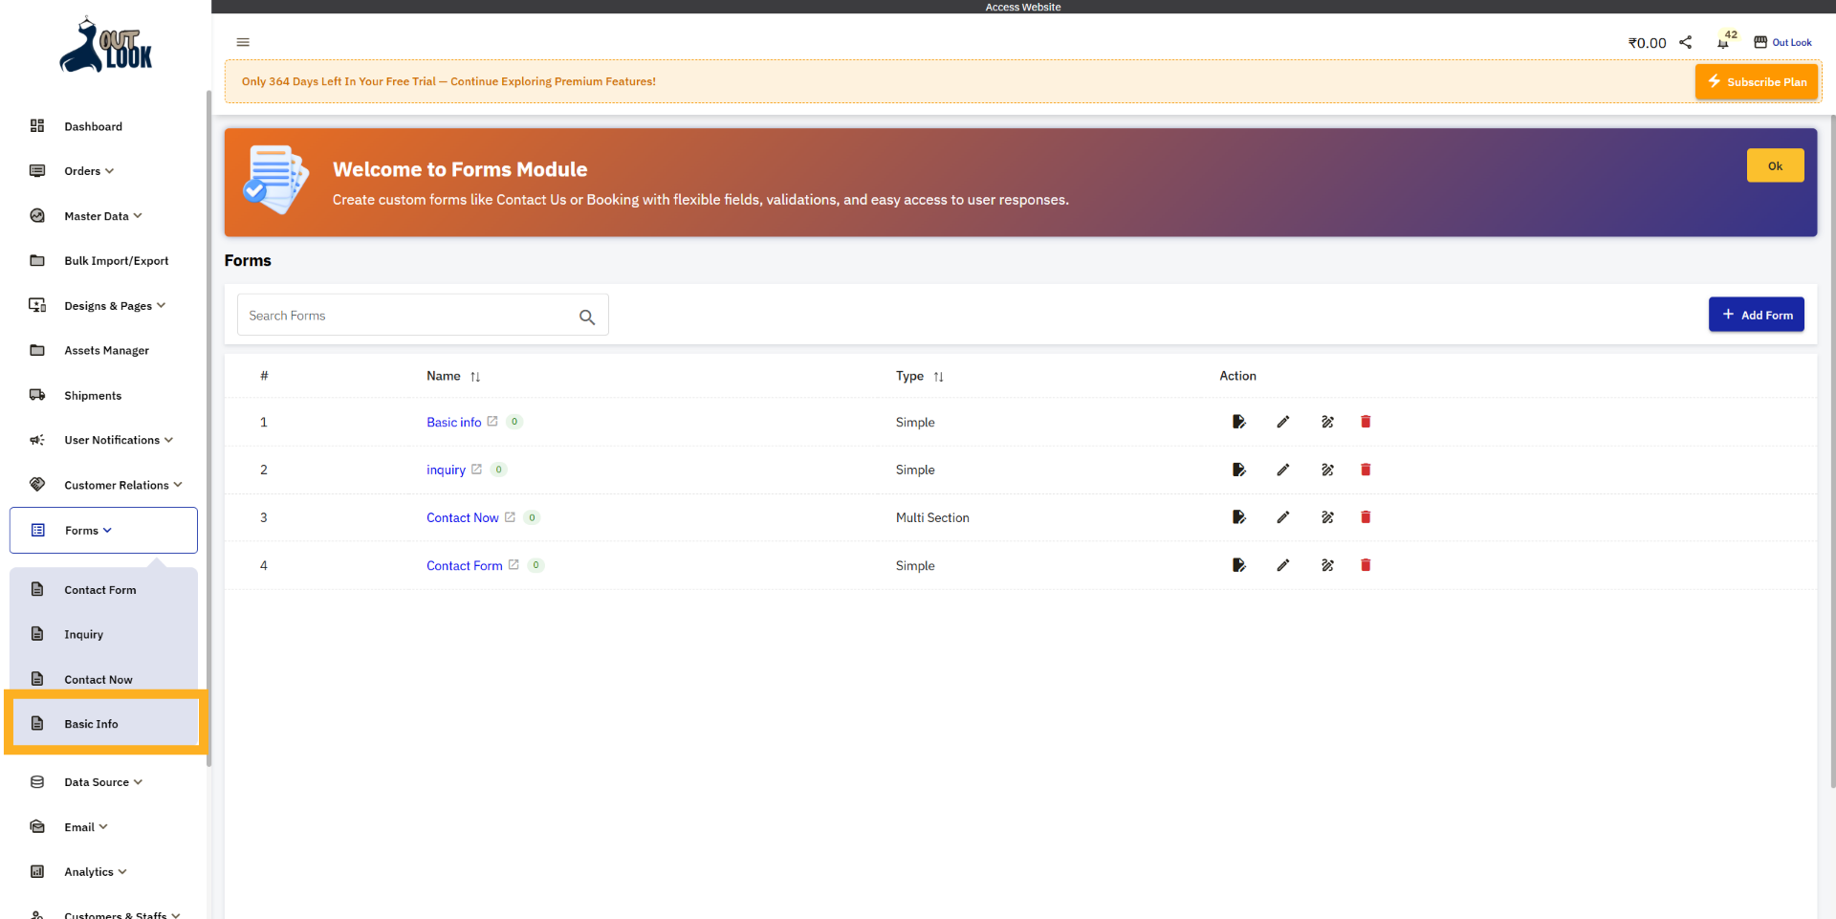This screenshot has height=919, width=1836.
Task: Click the share icon in header
Action: [1686, 42]
